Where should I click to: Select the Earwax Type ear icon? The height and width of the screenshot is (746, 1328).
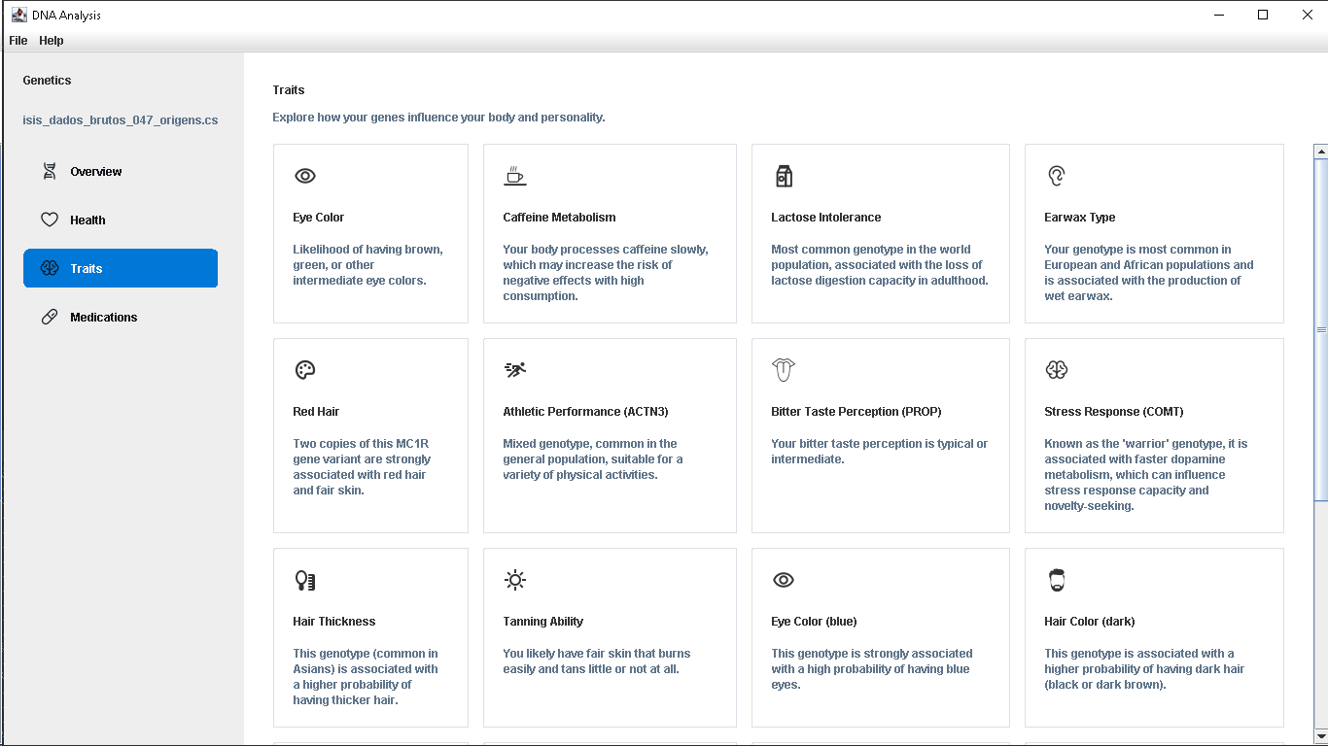[1056, 176]
